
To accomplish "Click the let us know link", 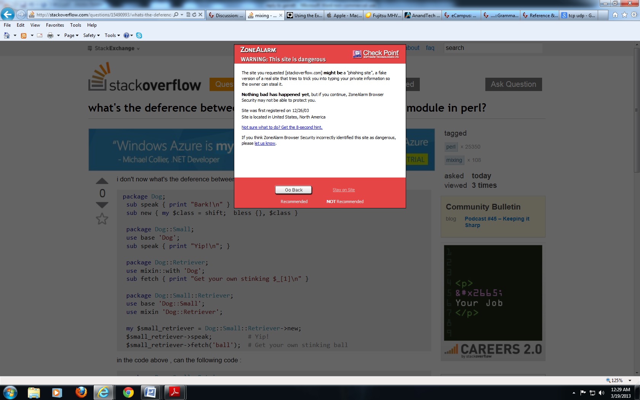I will coord(265,143).
